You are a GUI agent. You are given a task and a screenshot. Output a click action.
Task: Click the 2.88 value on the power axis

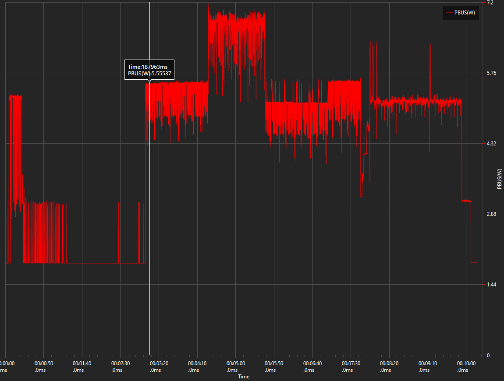coord(492,214)
